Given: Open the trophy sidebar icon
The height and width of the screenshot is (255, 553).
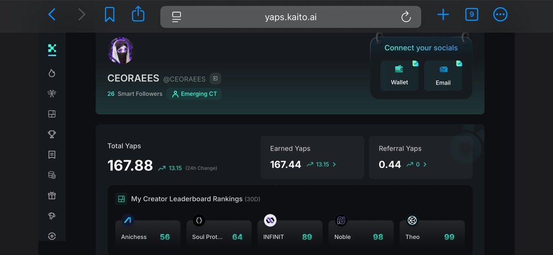Looking at the screenshot, I should point(52,134).
